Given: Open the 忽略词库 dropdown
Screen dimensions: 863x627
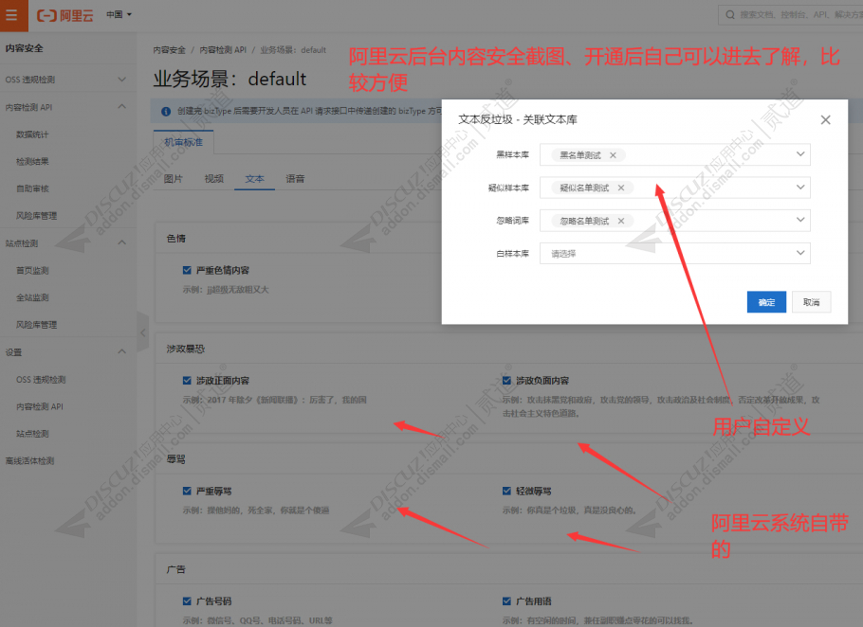Looking at the screenshot, I should [675, 221].
